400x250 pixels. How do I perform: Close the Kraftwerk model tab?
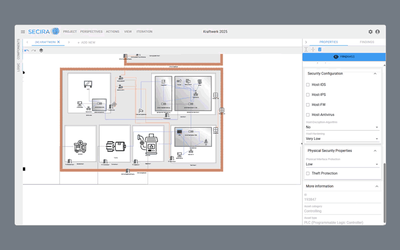click(x=58, y=42)
